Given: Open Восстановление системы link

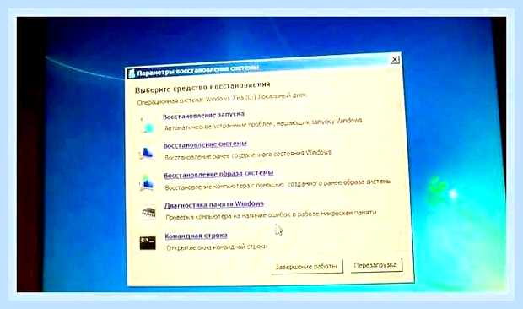Looking at the screenshot, I should coord(205,145).
